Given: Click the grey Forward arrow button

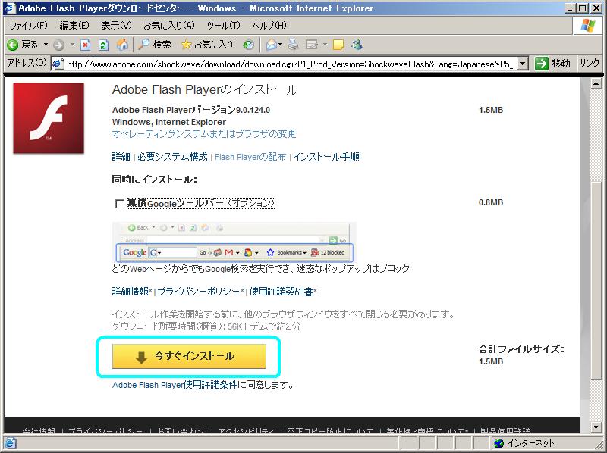Looking at the screenshot, I should tap(59, 45).
